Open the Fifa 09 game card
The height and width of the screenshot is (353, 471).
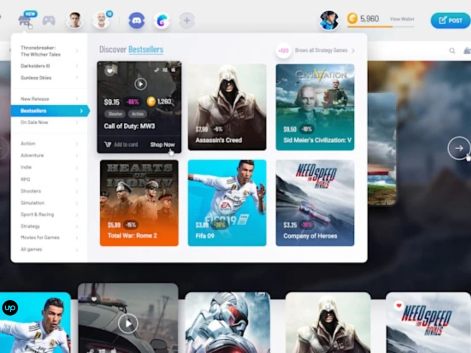tap(227, 203)
